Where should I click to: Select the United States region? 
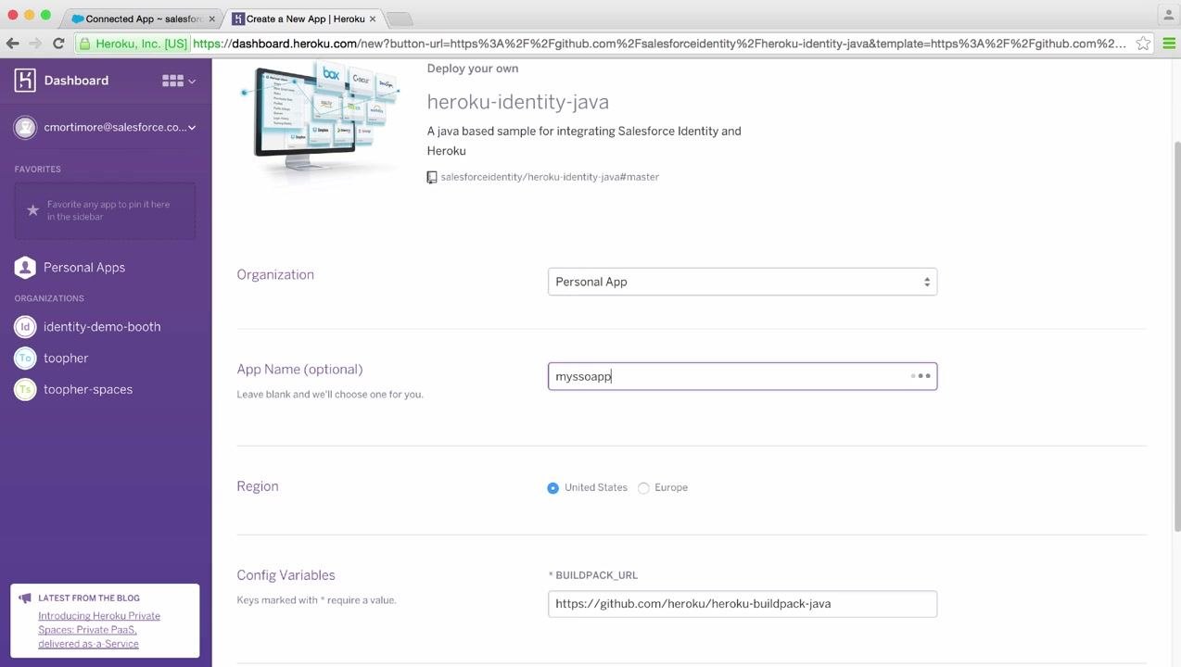pos(553,488)
